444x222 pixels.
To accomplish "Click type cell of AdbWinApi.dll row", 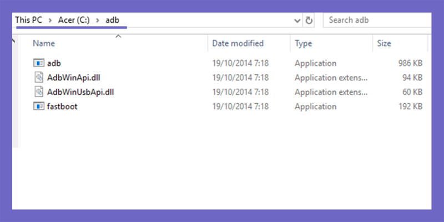I will (x=331, y=78).
